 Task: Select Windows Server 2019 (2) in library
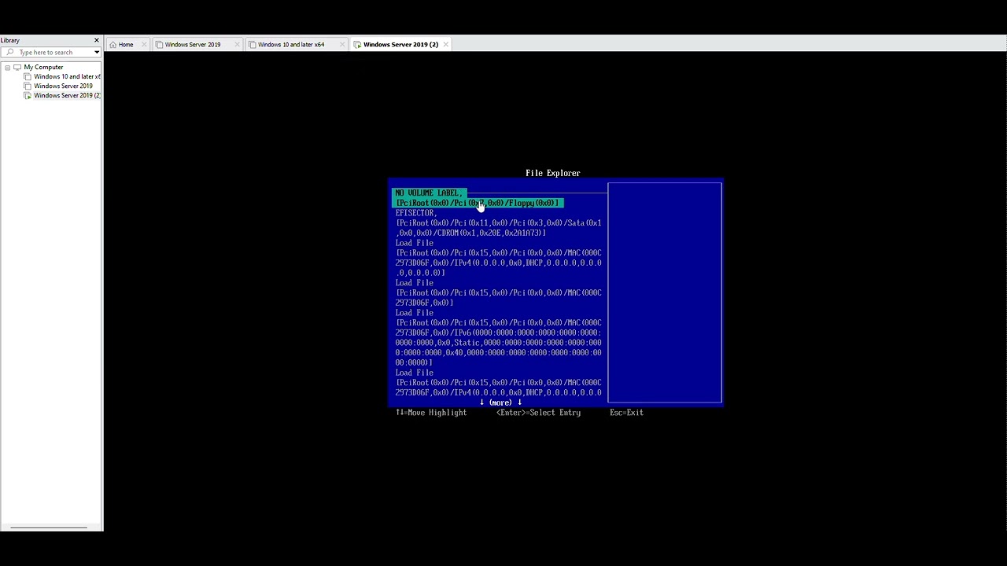pyautogui.click(x=67, y=96)
